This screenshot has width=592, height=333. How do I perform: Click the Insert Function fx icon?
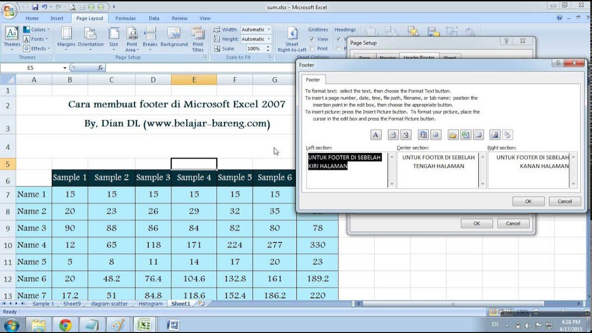click(100, 68)
